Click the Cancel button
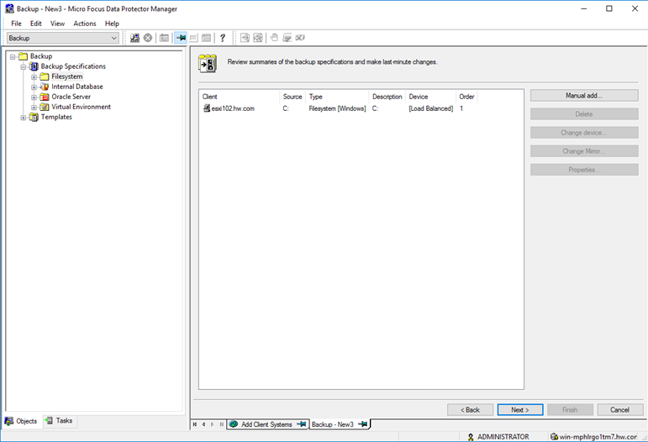The height and width of the screenshot is (442, 648). point(620,410)
